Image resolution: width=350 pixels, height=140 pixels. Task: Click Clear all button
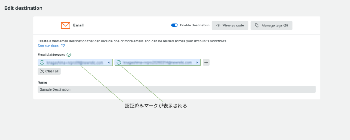(49, 71)
